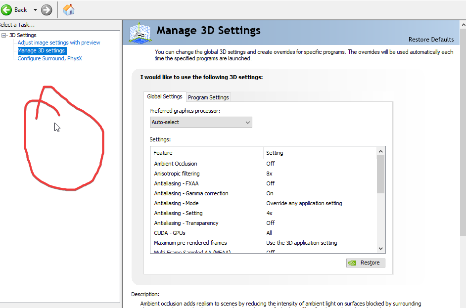This screenshot has height=308, width=466.
Task: Select the Antialiasing - Gamma correction row
Action: pyautogui.click(x=263, y=193)
